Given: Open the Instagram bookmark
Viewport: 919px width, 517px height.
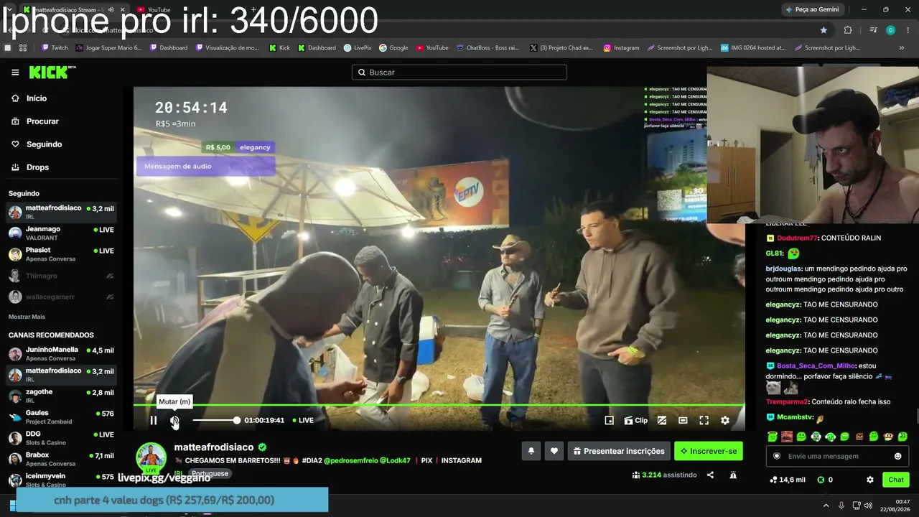Looking at the screenshot, I should [621, 48].
